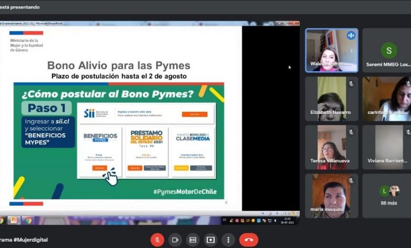
Task: Open the '88 más' participants tile
Action: (389, 196)
